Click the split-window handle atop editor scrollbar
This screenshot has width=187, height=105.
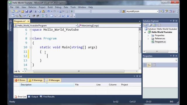click(140, 29)
